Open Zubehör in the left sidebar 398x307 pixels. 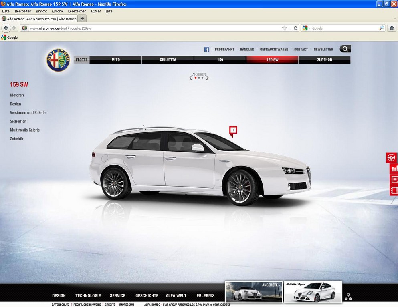[17, 138]
